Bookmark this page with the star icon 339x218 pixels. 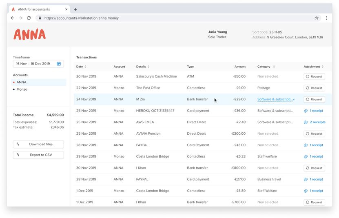tap(317, 18)
